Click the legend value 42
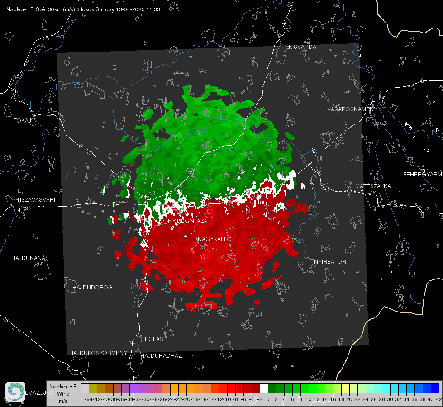The width and height of the screenshot is (443, 407). click(438, 399)
